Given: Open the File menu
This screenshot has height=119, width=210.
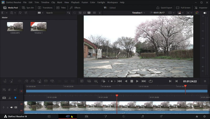Looking at the screenshot, I should point(25,2).
